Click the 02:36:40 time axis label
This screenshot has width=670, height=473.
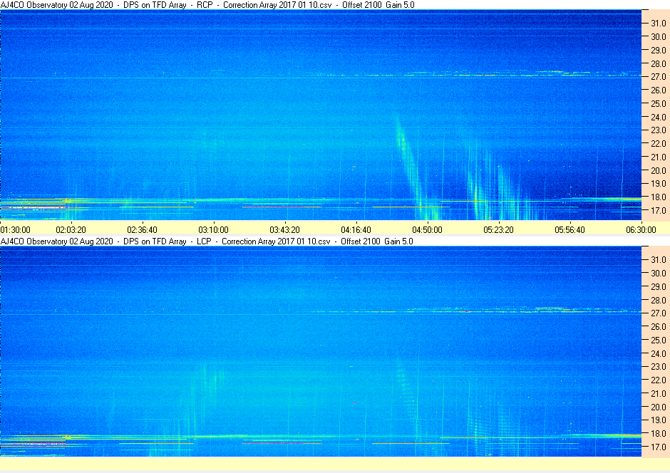tap(143, 229)
